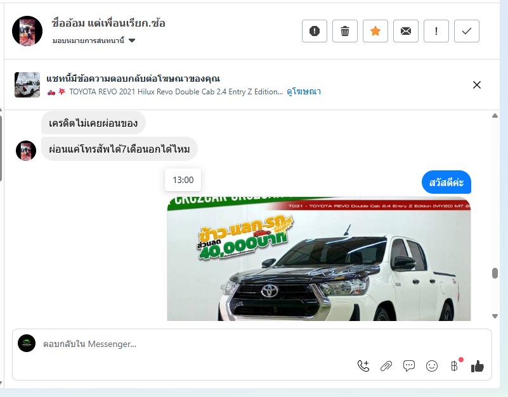This screenshot has width=508, height=397.
Task: Click the TOYOTA REVO 2021 ad title
Action: 176,92
